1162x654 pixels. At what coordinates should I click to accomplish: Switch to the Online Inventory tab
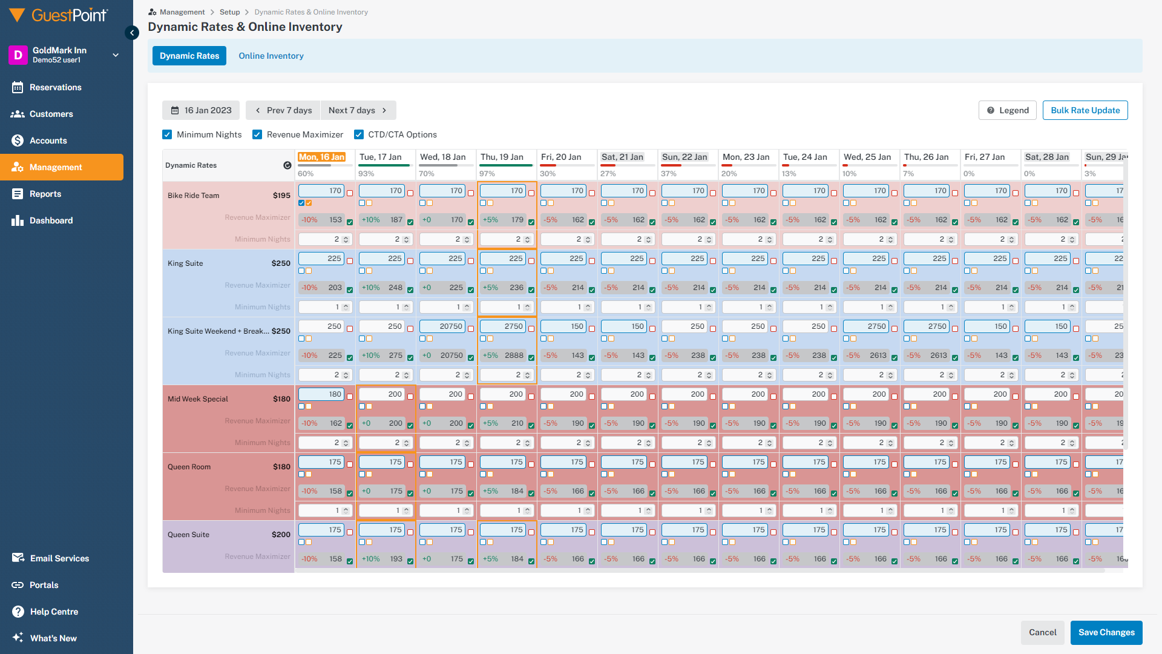tap(271, 56)
